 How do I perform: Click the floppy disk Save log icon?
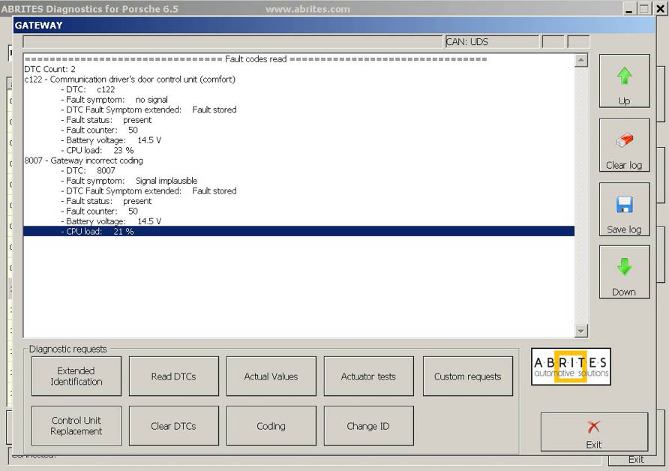click(x=624, y=205)
